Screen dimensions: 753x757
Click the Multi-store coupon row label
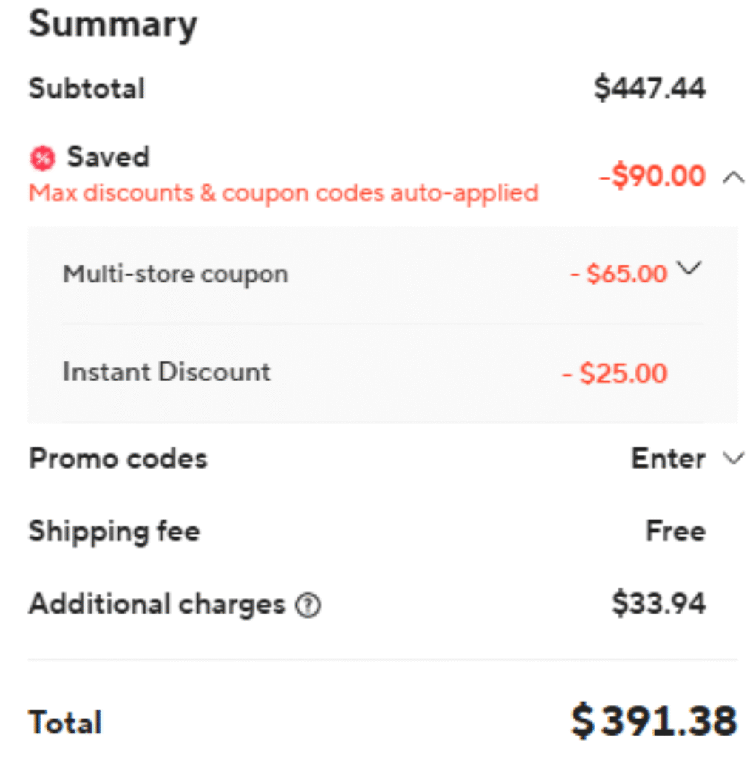[175, 274]
